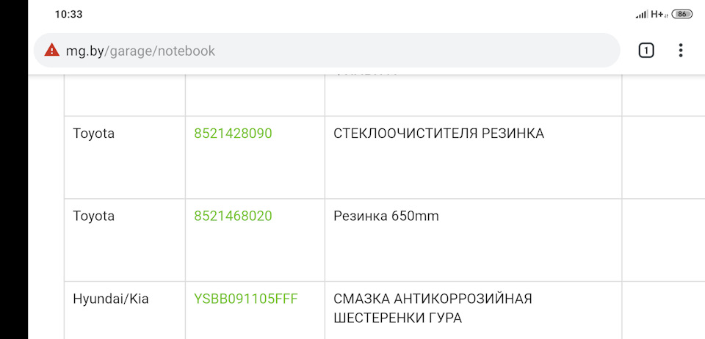This screenshot has width=705, height=339.
Task: Tap the Резинка 650mm description cell
Action: pos(386,216)
